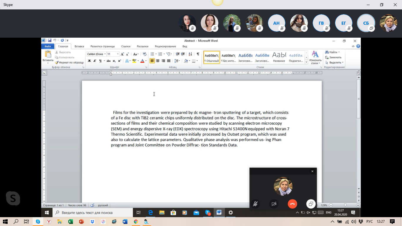Center-align the paragraph text

pyautogui.click(x=158, y=61)
